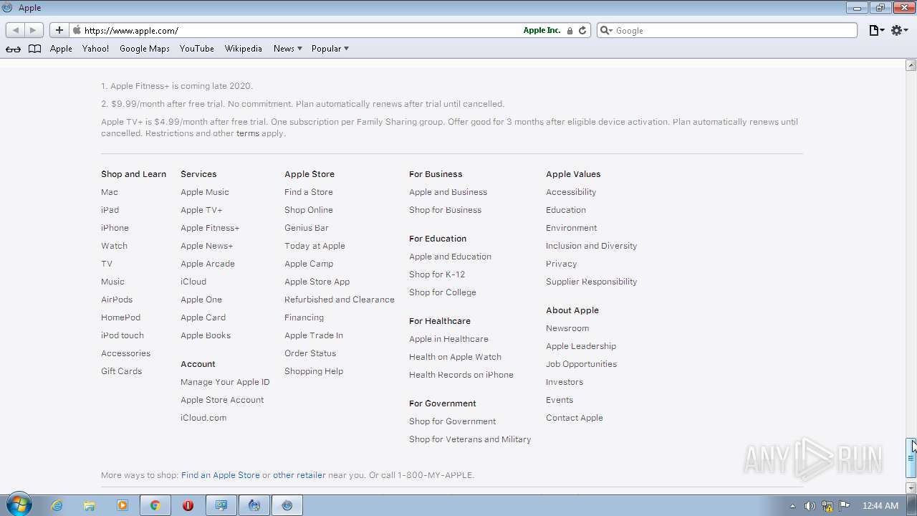Image resolution: width=917 pixels, height=516 pixels.
Task: Open the Reading List glasses icon
Action: [13, 49]
